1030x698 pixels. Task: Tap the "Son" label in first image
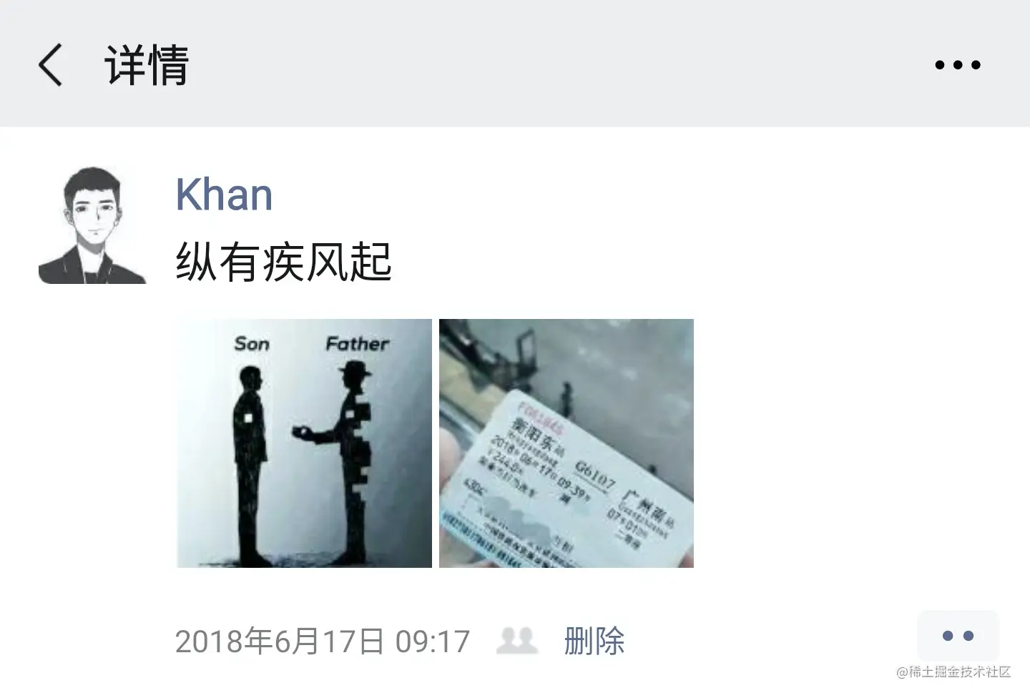pyautogui.click(x=252, y=344)
